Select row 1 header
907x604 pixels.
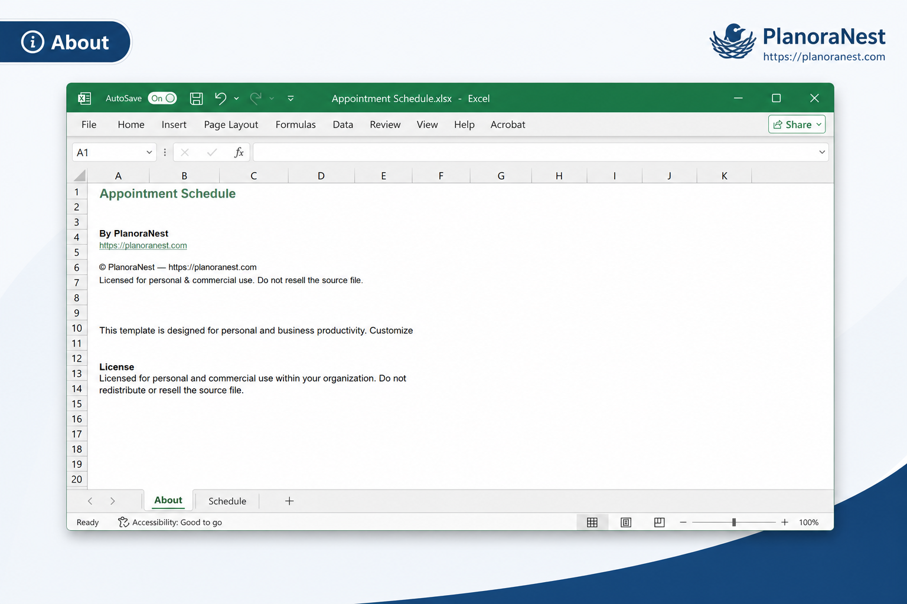click(x=77, y=192)
